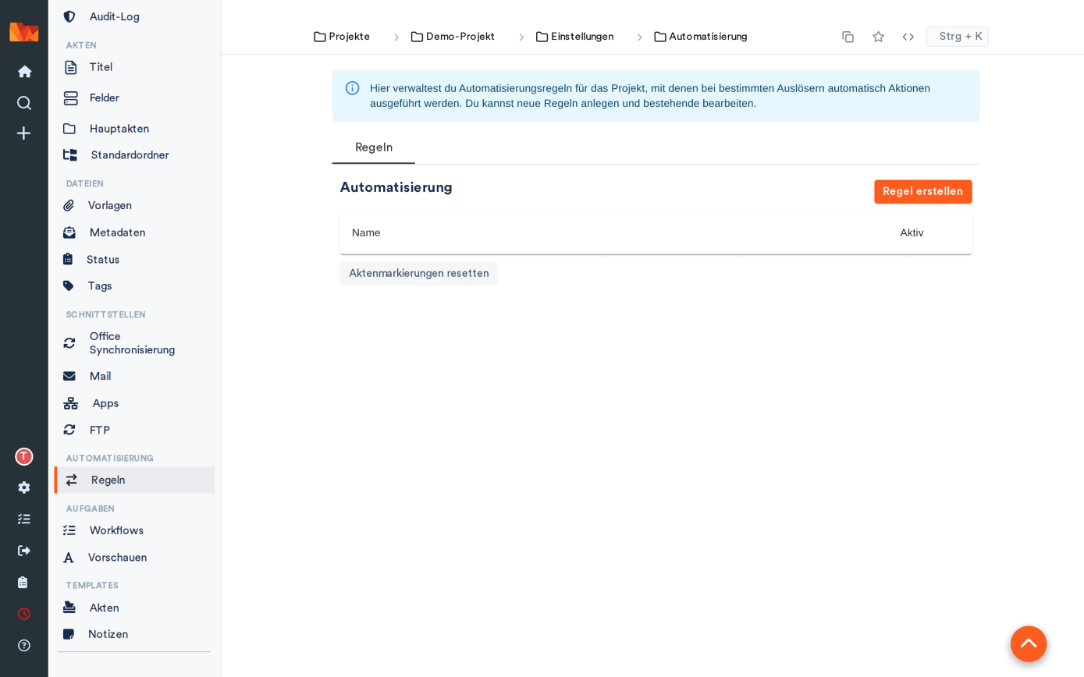Click the orange app logo
This screenshot has width=1084, height=677.
tap(24, 32)
